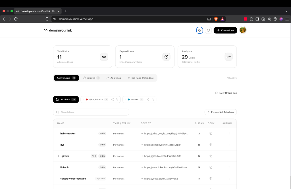This screenshot has width=291, height=189.
Task: Select the twitter group
Action: pyautogui.click(x=135, y=99)
